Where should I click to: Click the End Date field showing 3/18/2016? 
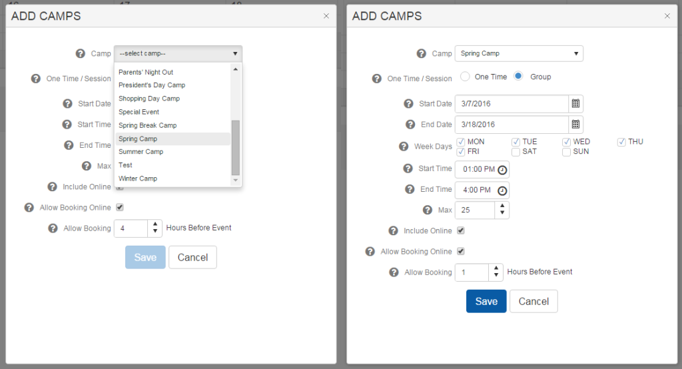(511, 125)
